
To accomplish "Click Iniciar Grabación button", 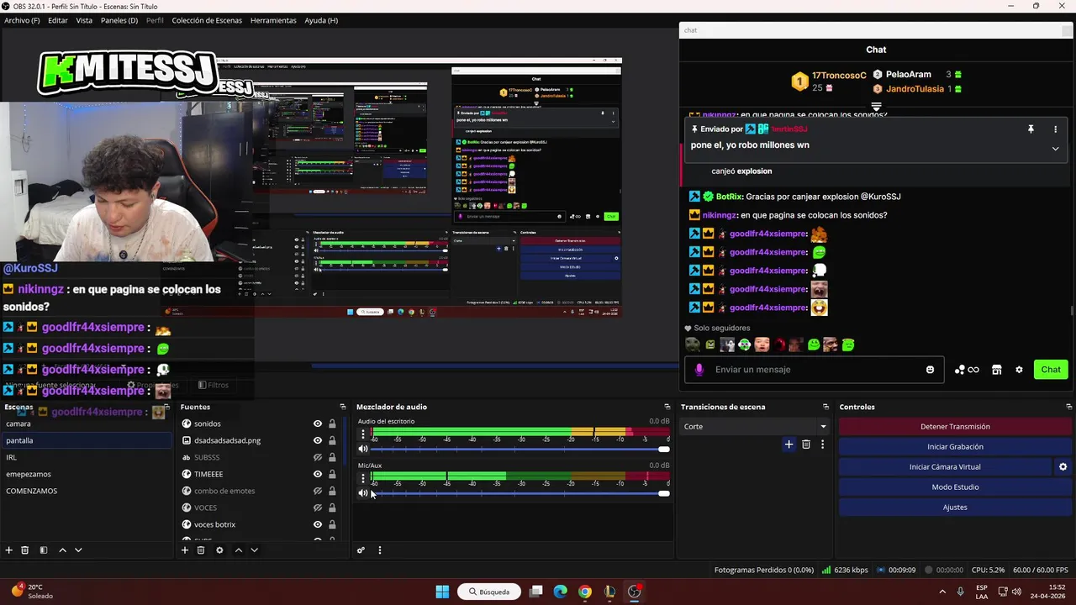I will (955, 447).
